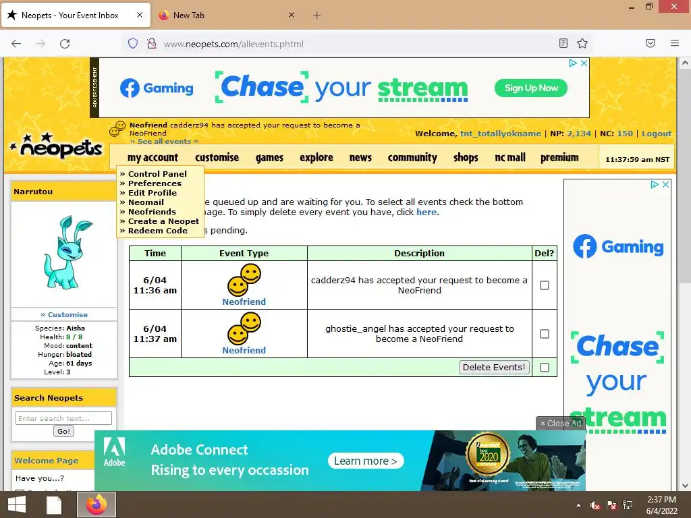The width and height of the screenshot is (691, 518).
Task: Select Create a Neopet from dropdown
Action: (163, 221)
